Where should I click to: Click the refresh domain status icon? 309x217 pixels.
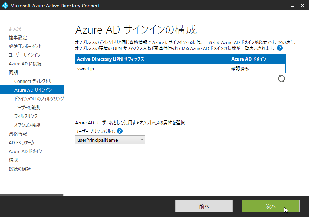point(281,79)
